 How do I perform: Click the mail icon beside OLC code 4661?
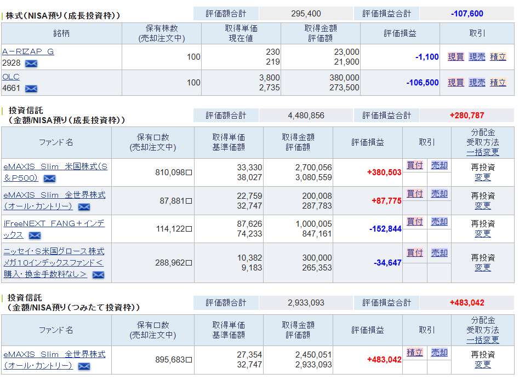pos(31,89)
